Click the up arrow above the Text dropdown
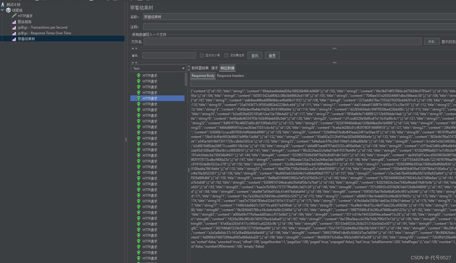 point(133,63)
